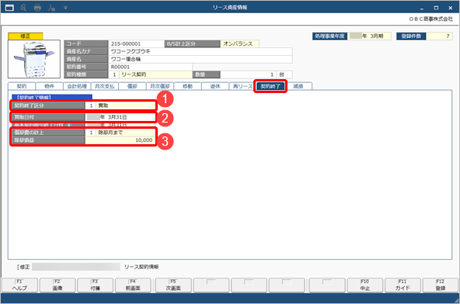
Task: Click F2 画像 button
Action: pyautogui.click(x=57, y=285)
